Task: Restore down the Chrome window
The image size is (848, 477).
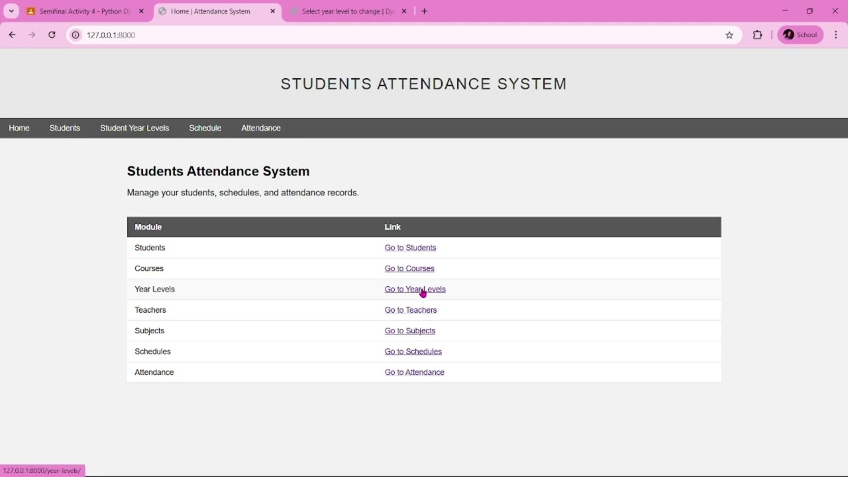Action: coord(810,11)
